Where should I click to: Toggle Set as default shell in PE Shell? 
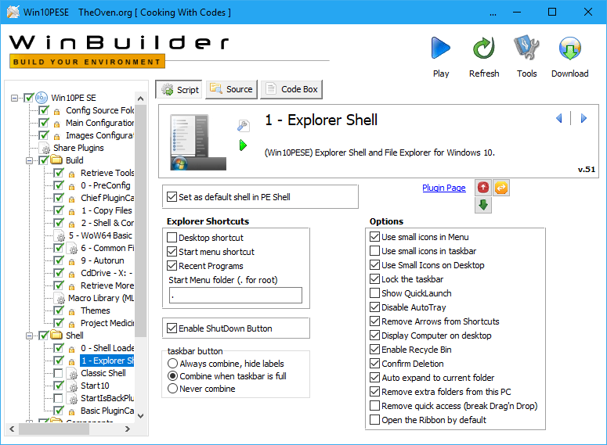172,197
